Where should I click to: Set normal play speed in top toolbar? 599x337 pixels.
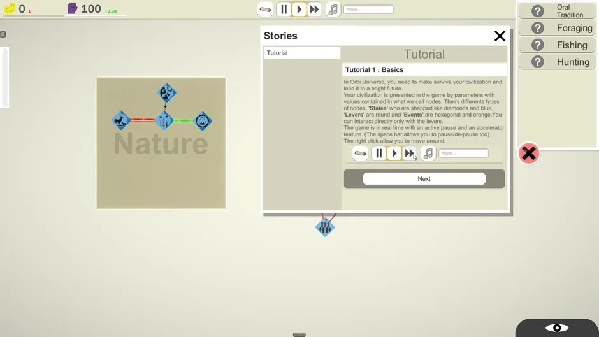point(299,9)
